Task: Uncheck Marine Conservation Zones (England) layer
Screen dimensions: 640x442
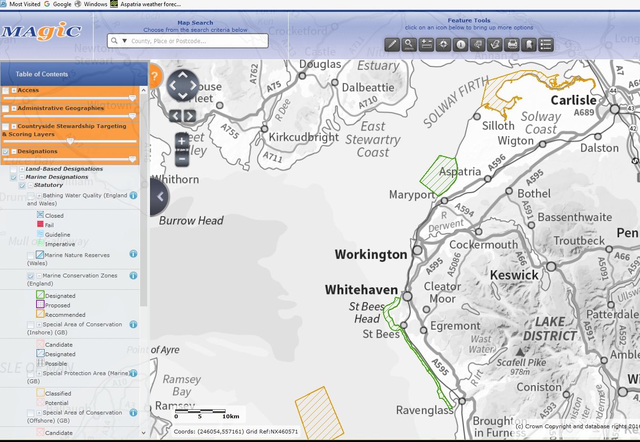Action: [31, 276]
